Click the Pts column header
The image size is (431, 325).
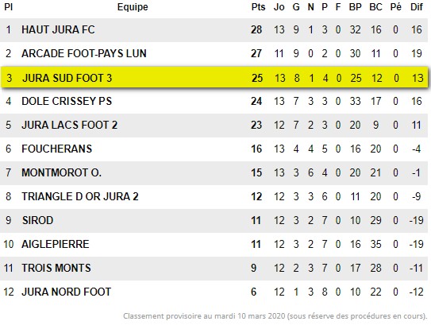tap(258, 7)
